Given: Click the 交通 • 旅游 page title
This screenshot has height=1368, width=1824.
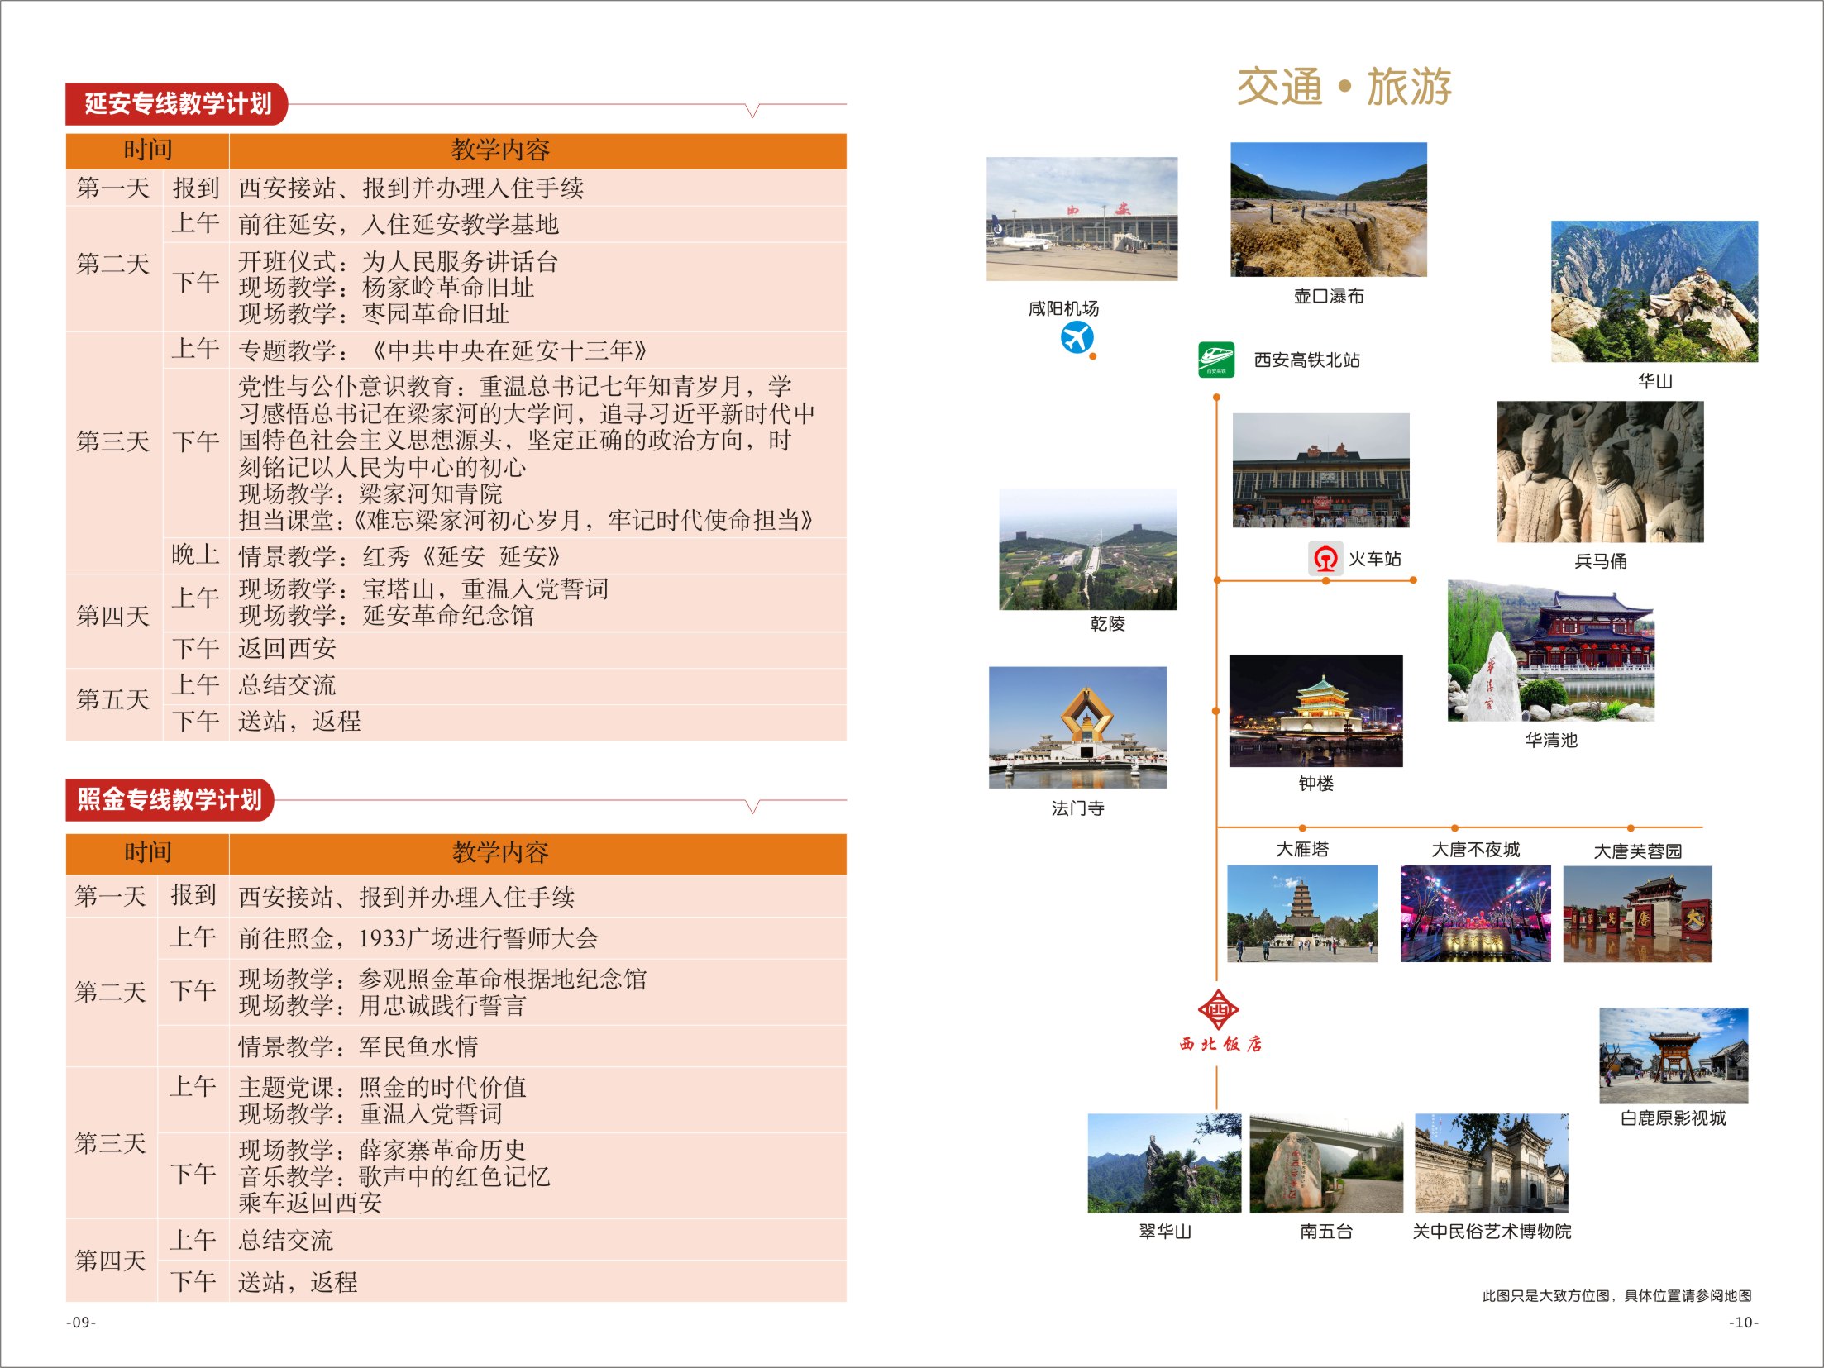Looking at the screenshot, I should [1344, 87].
